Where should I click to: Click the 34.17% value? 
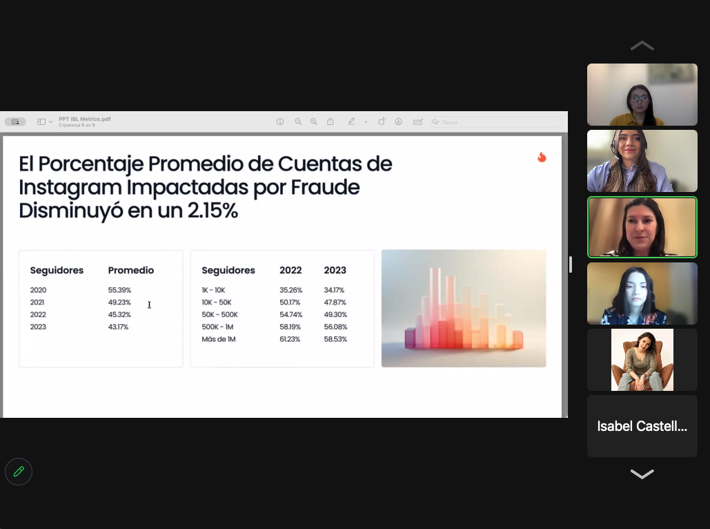[334, 290]
